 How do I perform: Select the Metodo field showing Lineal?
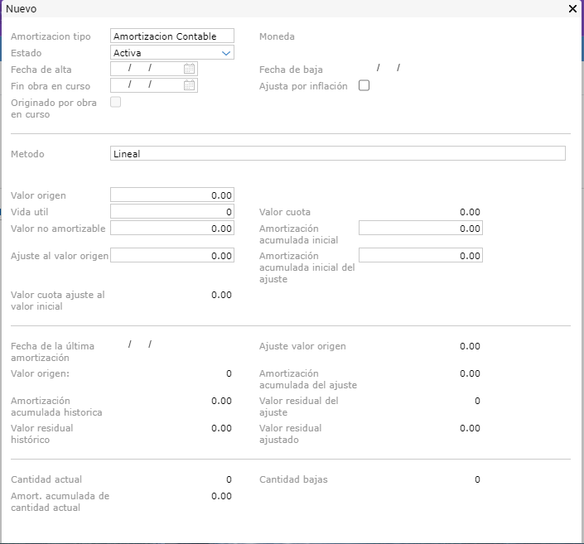[337, 154]
